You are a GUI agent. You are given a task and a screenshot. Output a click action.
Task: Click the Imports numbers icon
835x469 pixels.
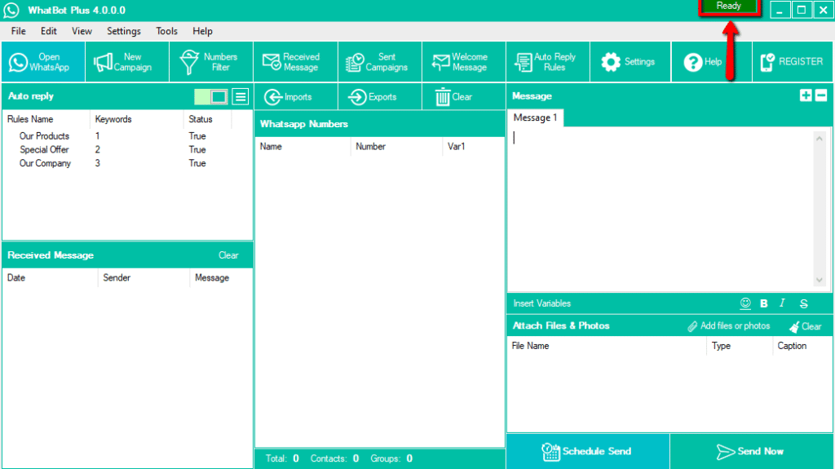point(273,97)
